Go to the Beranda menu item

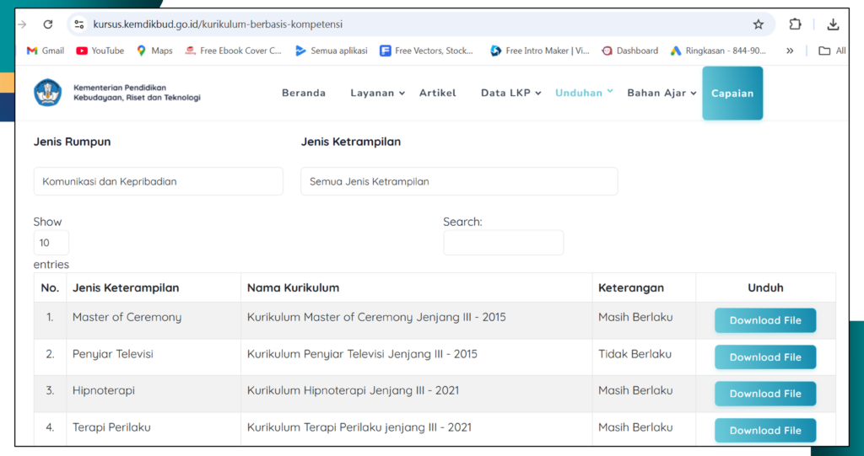[x=303, y=93]
